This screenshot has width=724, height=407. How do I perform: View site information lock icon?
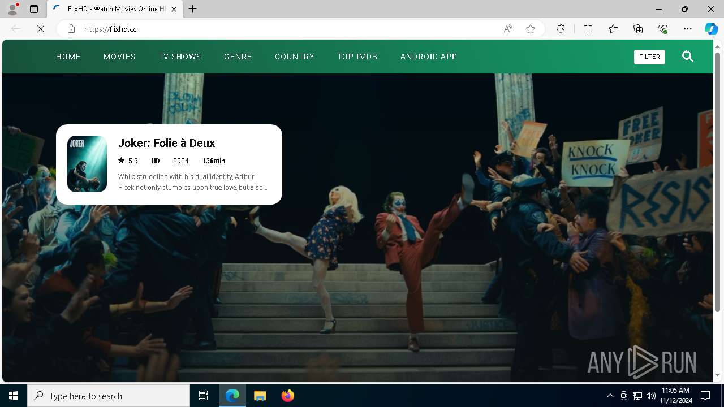pyautogui.click(x=71, y=29)
